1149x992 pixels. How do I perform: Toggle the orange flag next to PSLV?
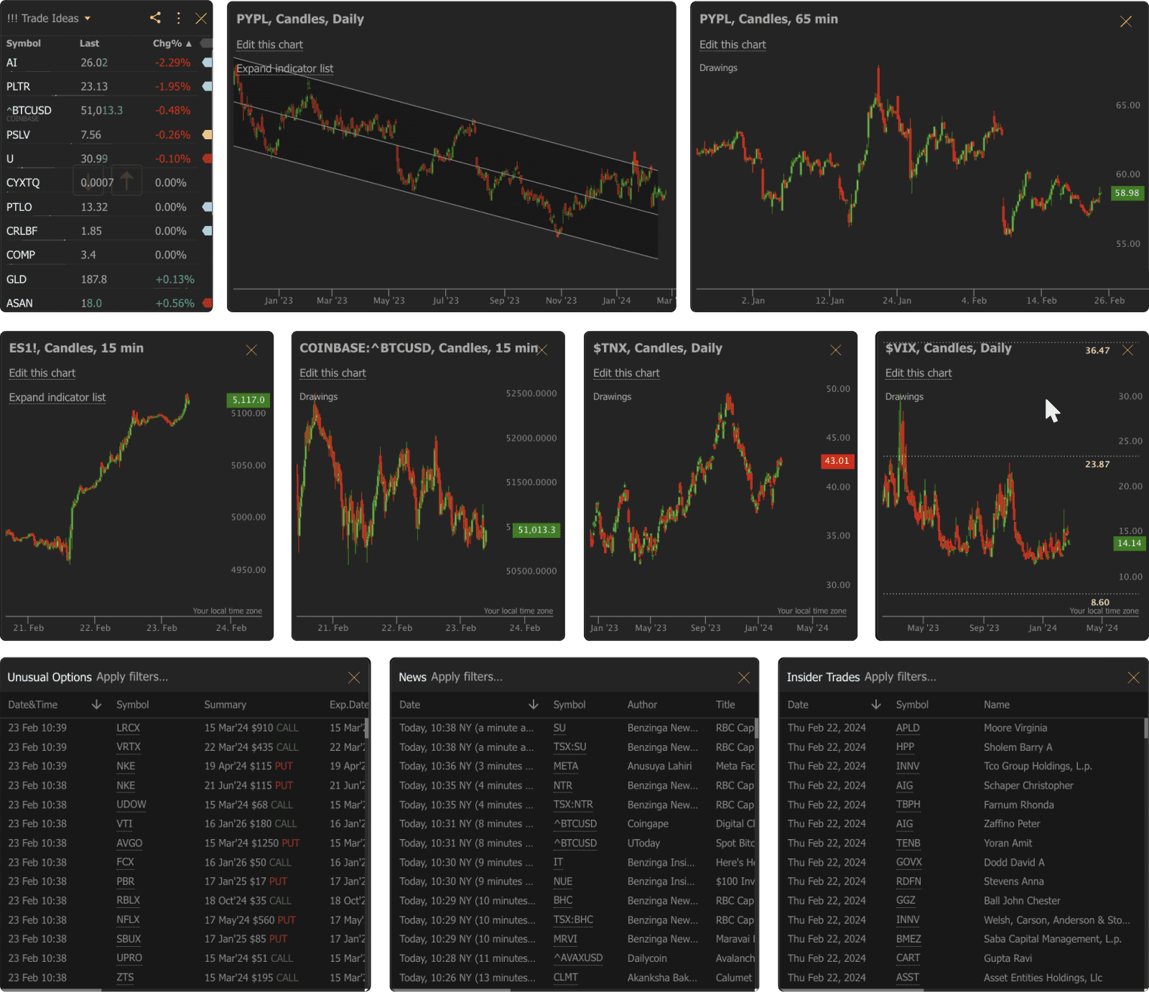[207, 134]
